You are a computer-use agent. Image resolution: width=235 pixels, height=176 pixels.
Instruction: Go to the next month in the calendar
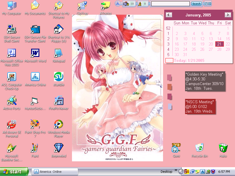[x=228, y=15]
